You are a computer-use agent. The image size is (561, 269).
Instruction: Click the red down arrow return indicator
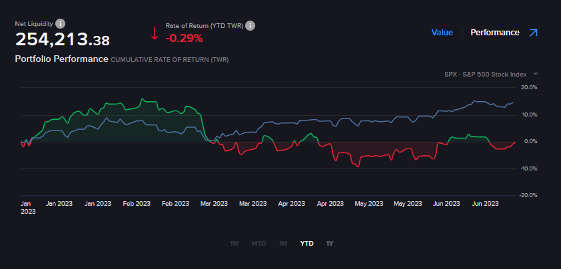coord(155,33)
